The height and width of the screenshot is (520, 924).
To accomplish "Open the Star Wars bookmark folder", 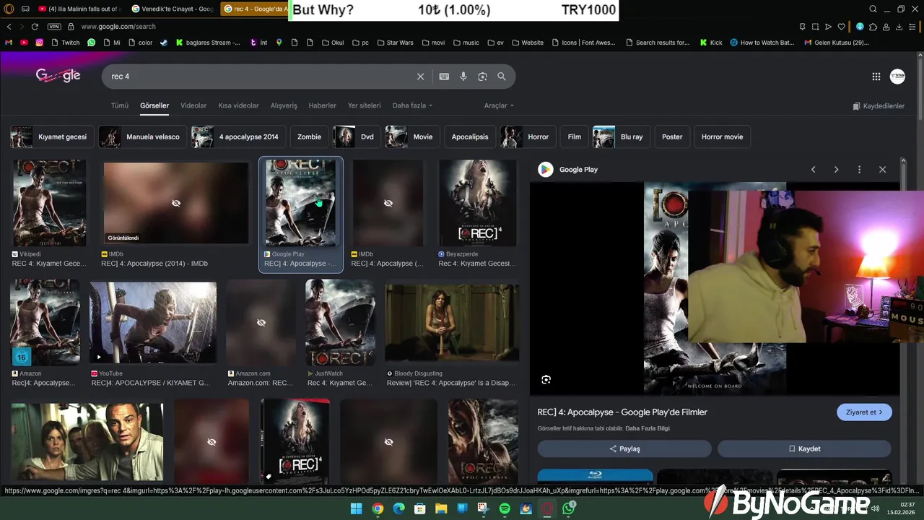I will [x=394, y=43].
